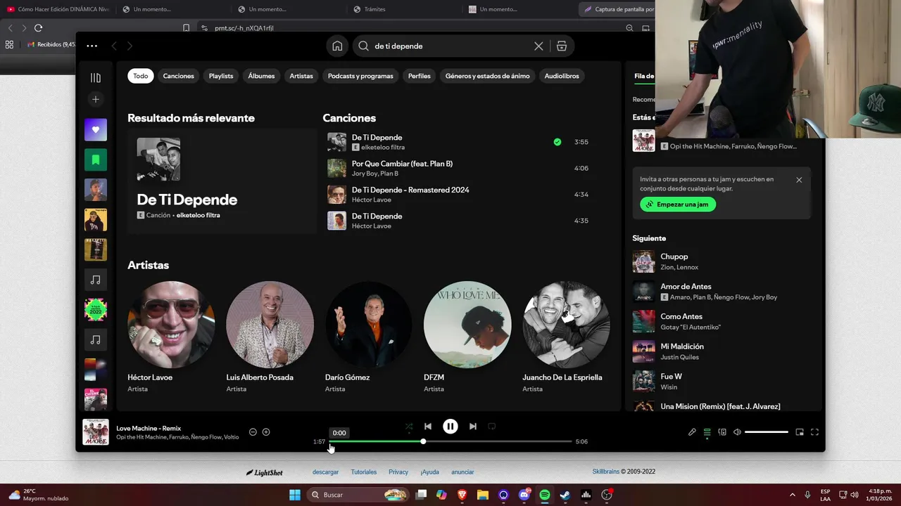Skip to next track
Viewport: 901px width, 506px height.
[x=473, y=426]
